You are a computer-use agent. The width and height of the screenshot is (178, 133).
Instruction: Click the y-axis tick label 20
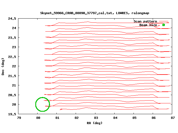tap(14, 104)
